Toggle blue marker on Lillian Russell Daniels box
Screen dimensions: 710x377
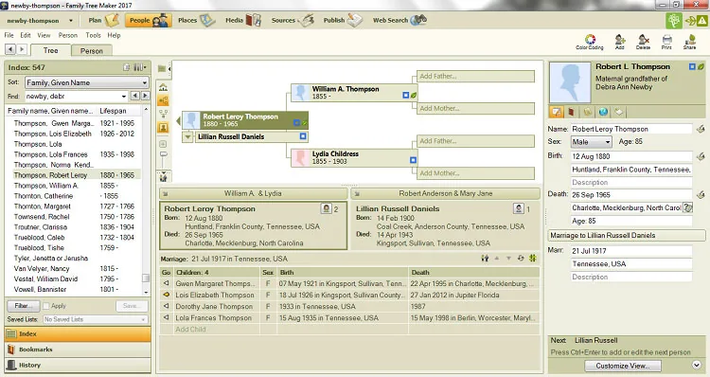pyautogui.click(x=303, y=136)
